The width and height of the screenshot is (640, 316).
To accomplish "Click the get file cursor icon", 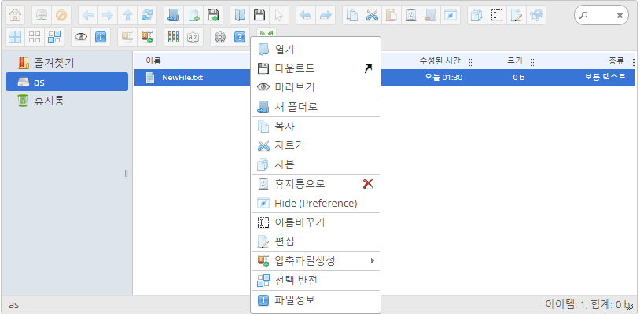I will click(x=279, y=16).
